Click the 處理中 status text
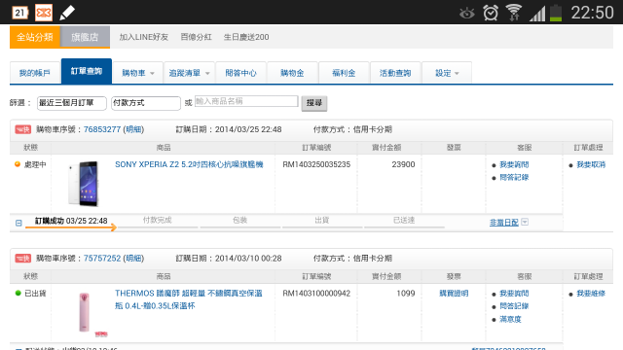 (x=35, y=164)
